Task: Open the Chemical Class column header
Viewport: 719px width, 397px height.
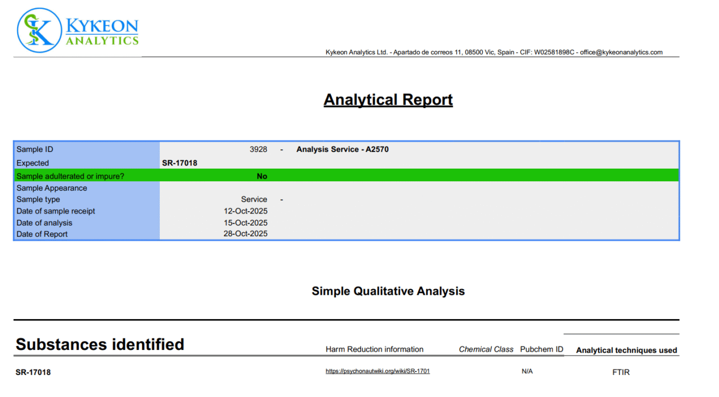Action: tap(486, 349)
